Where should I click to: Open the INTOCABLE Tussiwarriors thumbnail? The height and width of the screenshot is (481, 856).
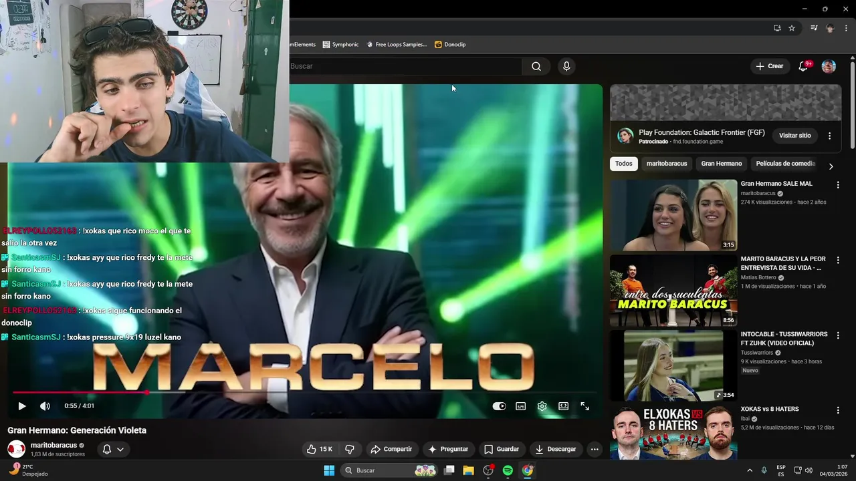(673, 365)
